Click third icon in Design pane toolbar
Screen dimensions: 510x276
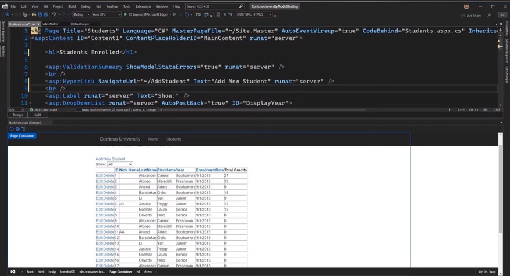coord(23,129)
